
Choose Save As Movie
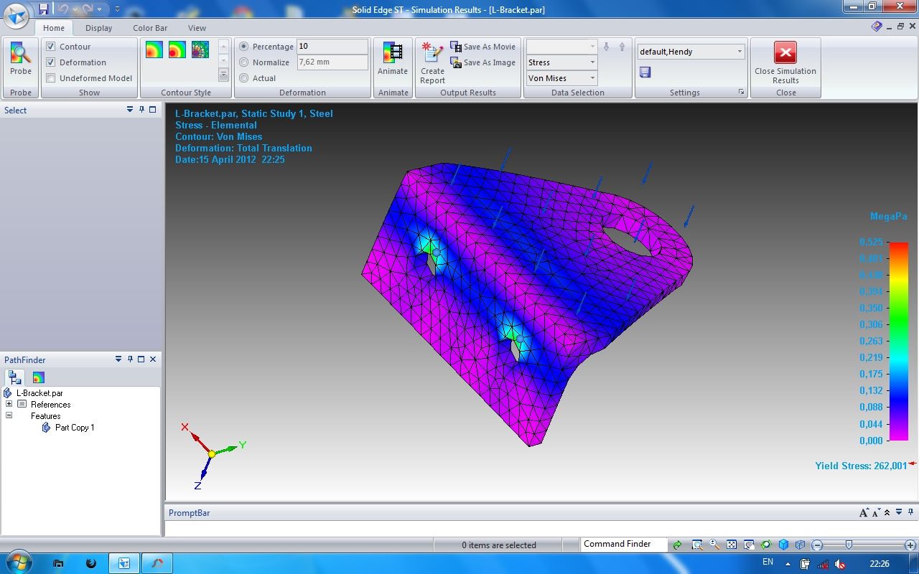482,47
